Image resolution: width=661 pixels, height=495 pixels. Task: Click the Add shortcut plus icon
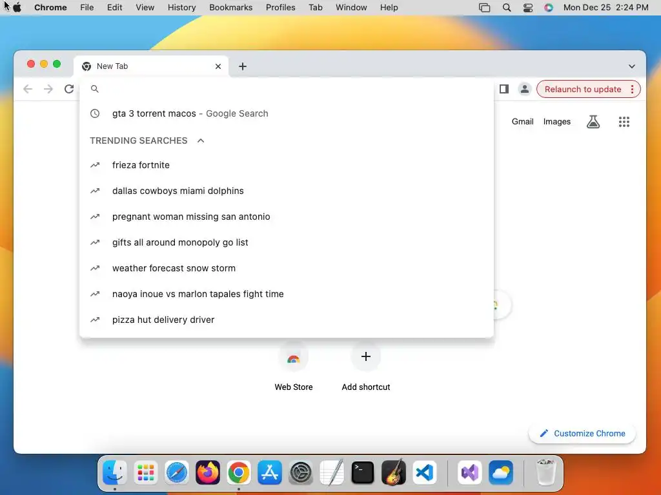coord(366,356)
